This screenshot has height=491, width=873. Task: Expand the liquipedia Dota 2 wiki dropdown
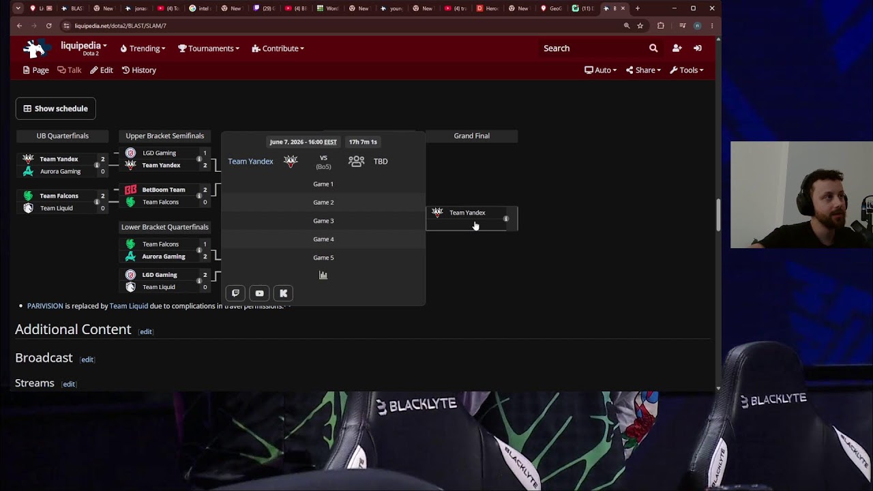coord(83,48)
